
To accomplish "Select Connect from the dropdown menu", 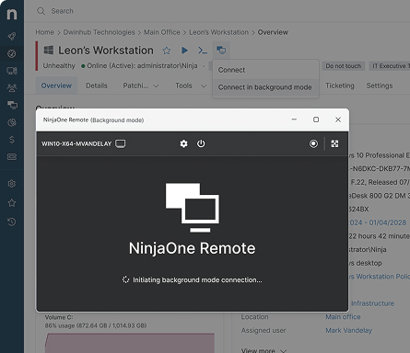I will point(265,70).
